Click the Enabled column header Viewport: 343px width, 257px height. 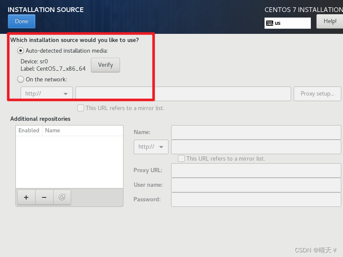(29, 131)
